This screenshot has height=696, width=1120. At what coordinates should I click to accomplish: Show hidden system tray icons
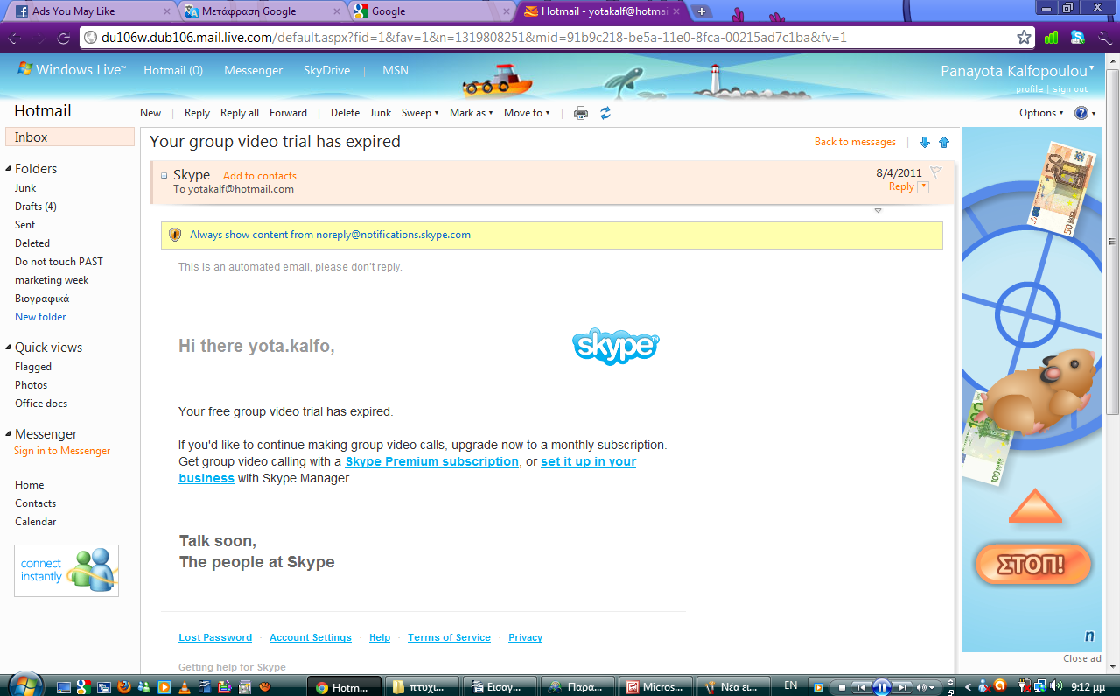pos(969,686)
